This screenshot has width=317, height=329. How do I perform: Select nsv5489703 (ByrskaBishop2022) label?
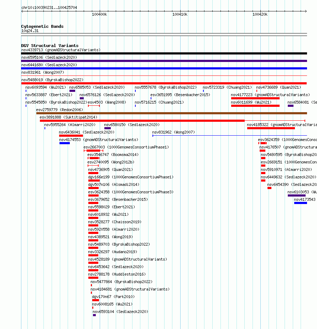tap(119, 245)
